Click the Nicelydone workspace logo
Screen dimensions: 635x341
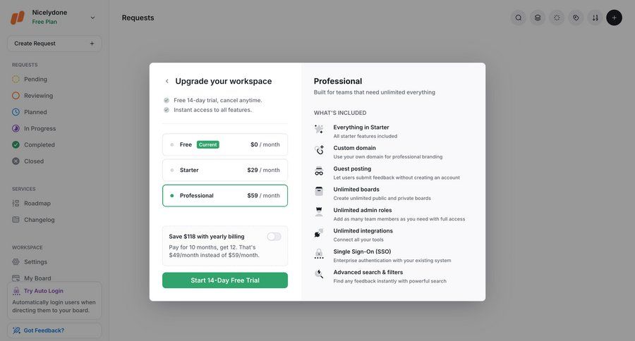(18, 18)
